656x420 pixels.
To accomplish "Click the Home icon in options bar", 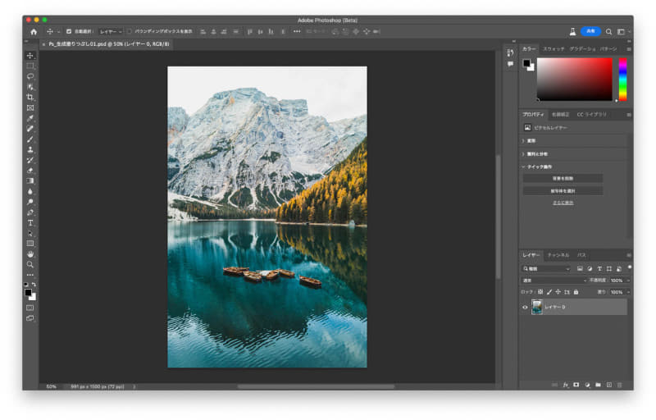I will click(x=34, y=31).
